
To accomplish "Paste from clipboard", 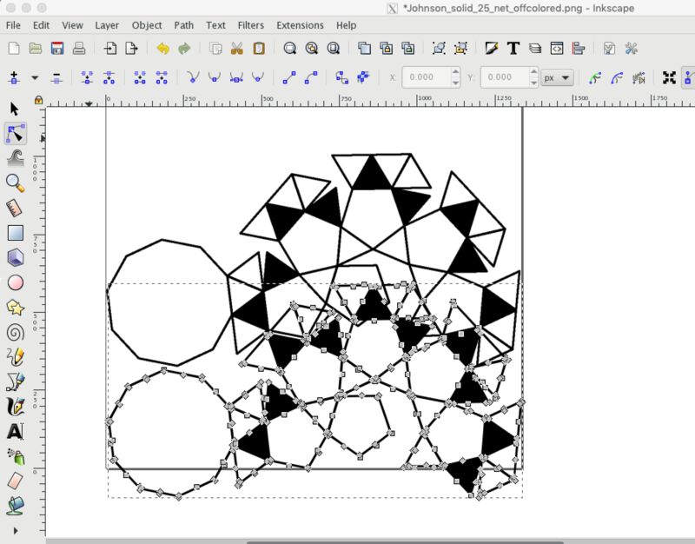I will (259, 49).
